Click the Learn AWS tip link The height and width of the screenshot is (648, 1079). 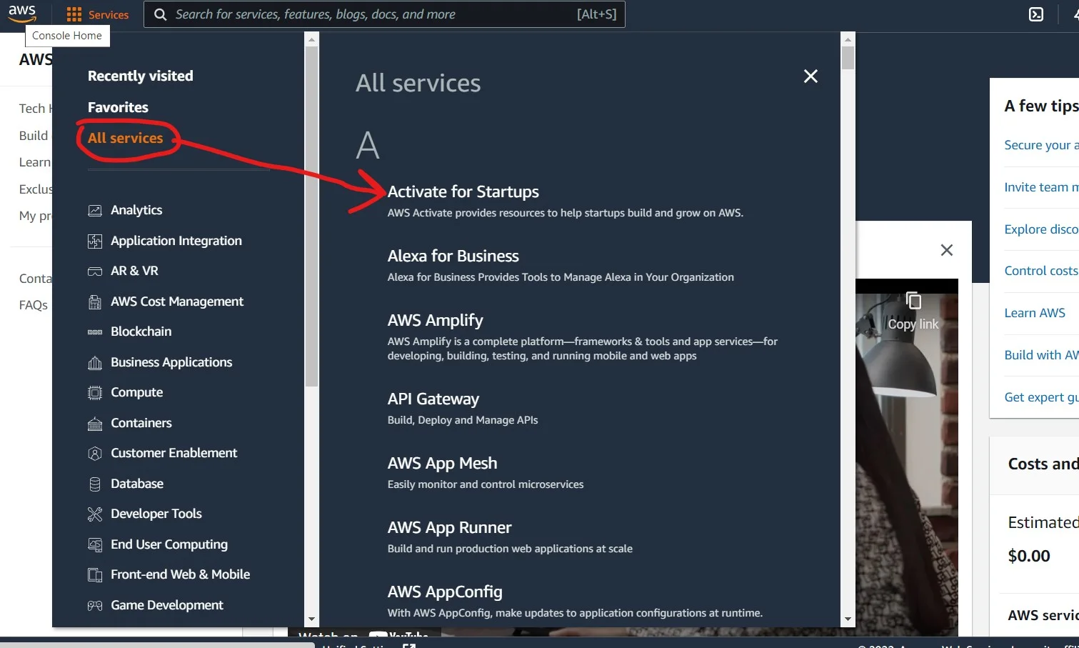[x=1035, y=313]
